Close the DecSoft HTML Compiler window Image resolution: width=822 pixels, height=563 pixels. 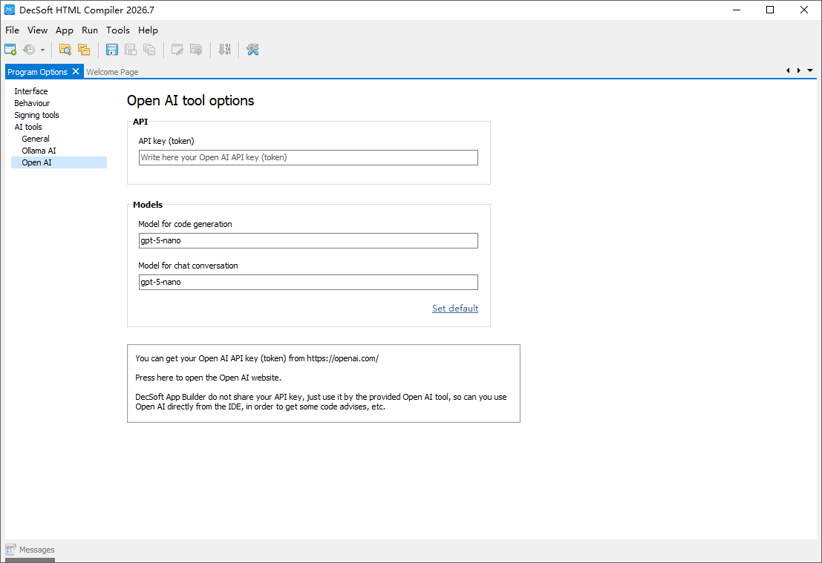tap(804, 10)
